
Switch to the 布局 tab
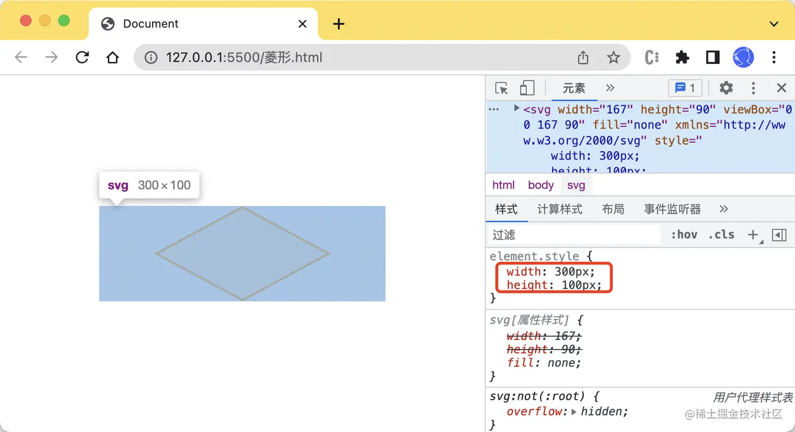[613, 209]
